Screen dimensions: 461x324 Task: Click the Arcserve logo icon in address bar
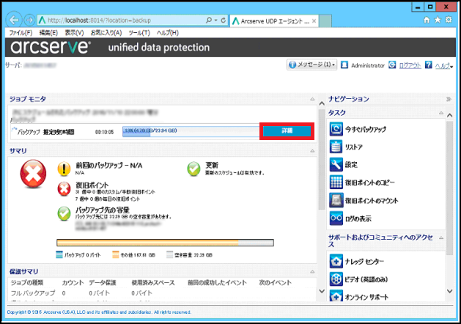[42, 21]
